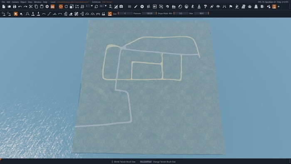The image size is (291, 164).
Task: Choose the square brush shape
Action: (x=21, y=14)
